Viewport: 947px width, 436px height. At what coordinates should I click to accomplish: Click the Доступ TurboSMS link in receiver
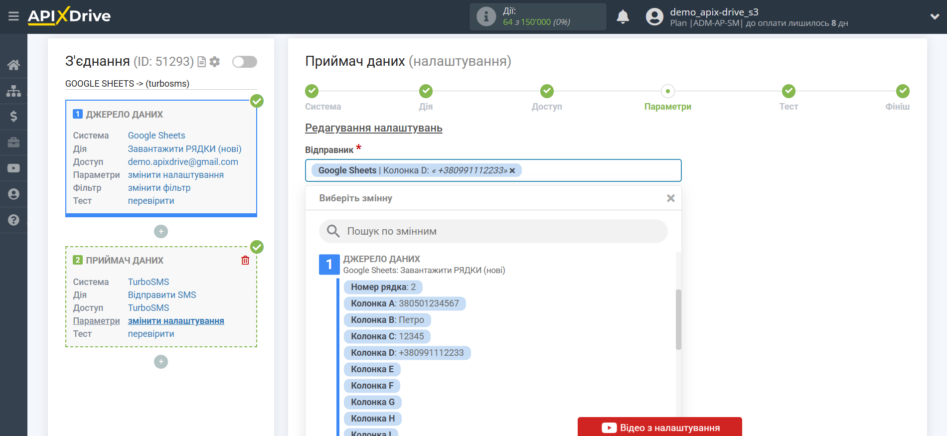pyautogui.click(x=149, y=308)
